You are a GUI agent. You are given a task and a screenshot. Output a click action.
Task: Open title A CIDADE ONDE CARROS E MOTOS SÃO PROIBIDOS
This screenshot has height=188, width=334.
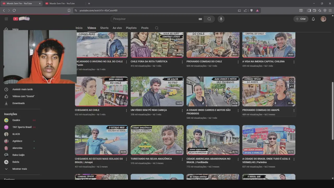tap(208, 112)
